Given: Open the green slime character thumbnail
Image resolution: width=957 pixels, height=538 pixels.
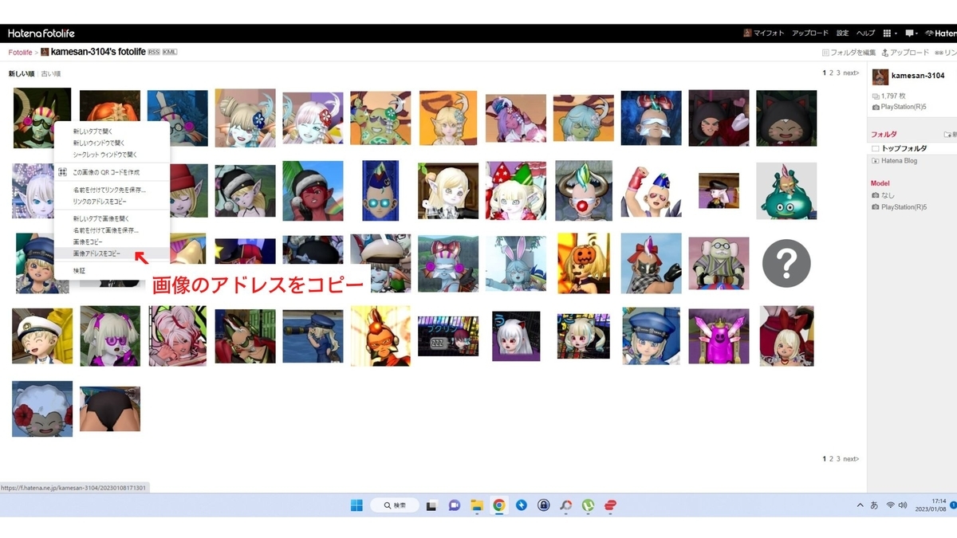Looking at the screenshot, I should [786, 190].
